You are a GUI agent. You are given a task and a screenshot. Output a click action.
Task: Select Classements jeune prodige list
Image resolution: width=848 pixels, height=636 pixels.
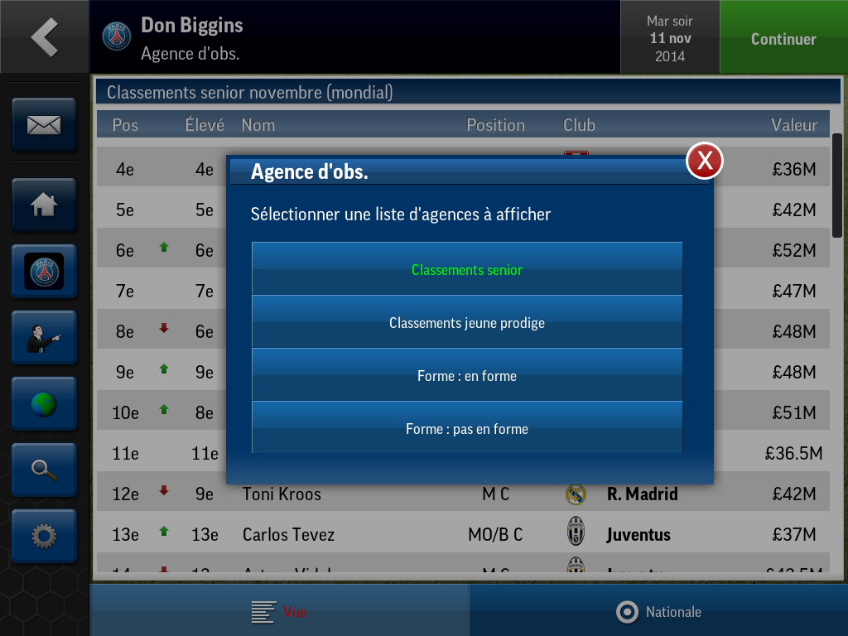click(467, 322)
